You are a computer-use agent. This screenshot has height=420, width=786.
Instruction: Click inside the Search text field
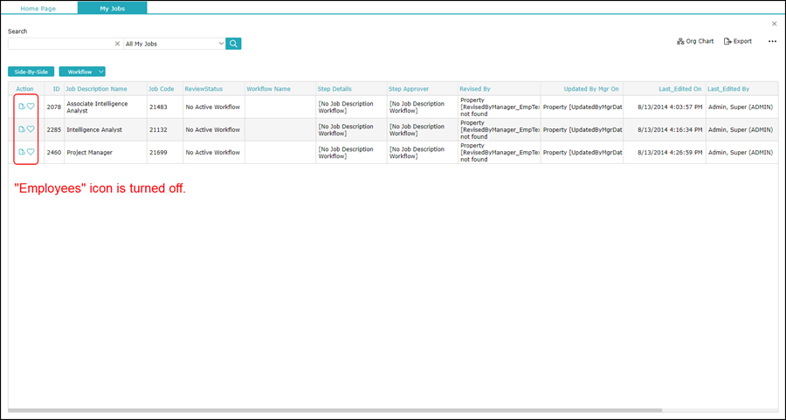pos(59,44)
